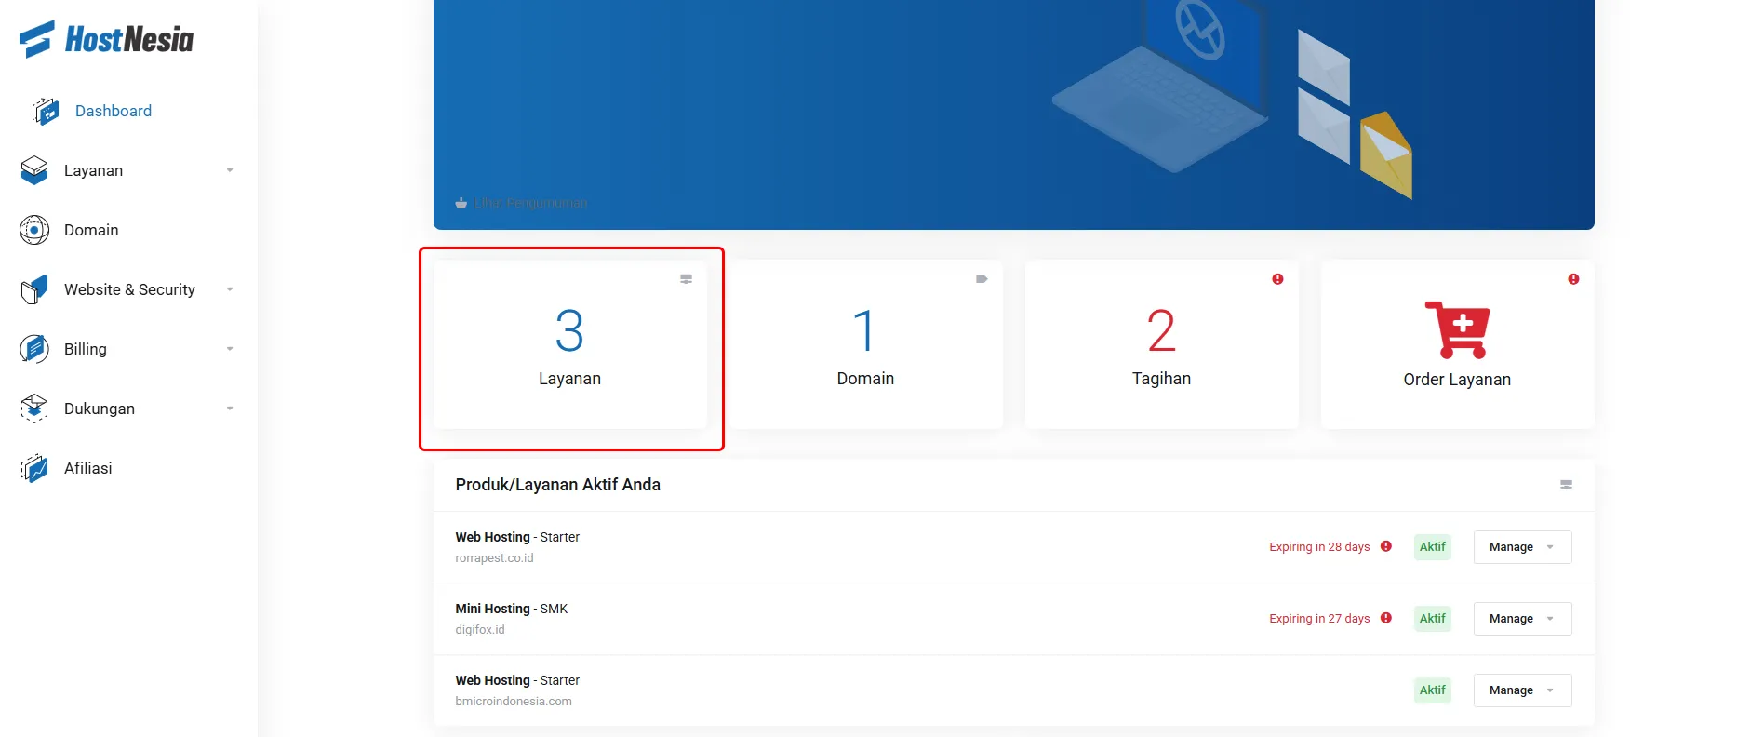Click the server icon in Produk/Layanan Aktif header

(x=1566, y=485)
